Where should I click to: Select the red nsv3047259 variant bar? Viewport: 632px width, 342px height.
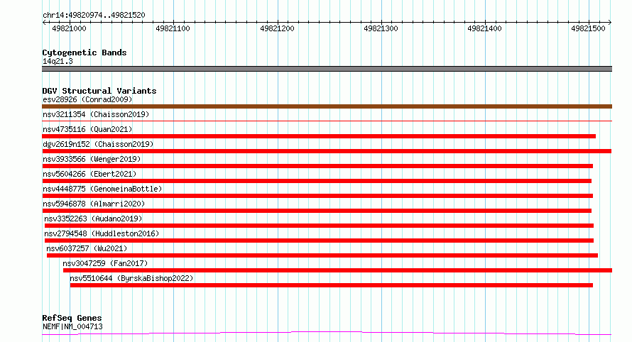pyautogui.click(x=338, y=270)
